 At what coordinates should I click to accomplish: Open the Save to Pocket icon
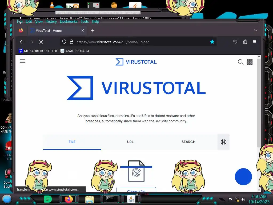pos(235,42)
